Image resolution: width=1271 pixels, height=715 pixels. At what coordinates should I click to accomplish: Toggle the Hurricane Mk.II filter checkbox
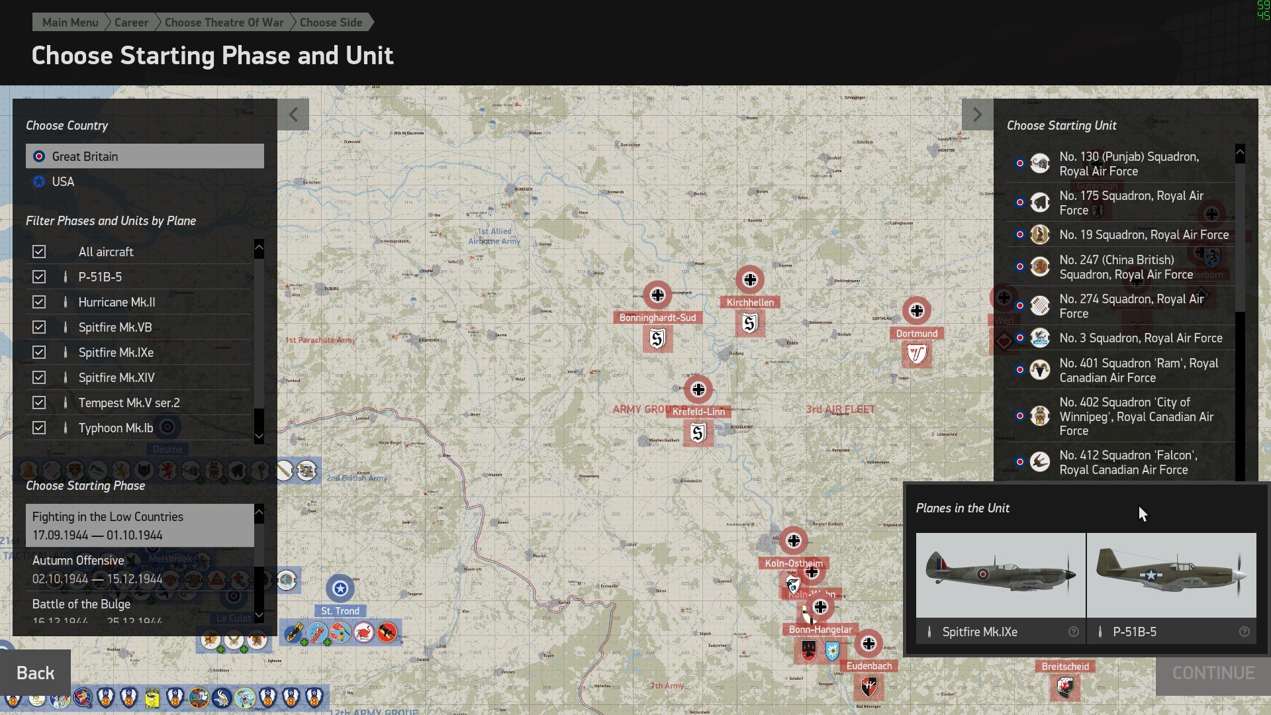pyautogui.click(x=39, y=302)
